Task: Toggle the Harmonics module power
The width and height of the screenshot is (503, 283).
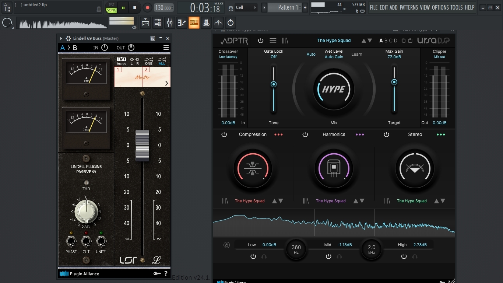Action: [305, 134]
